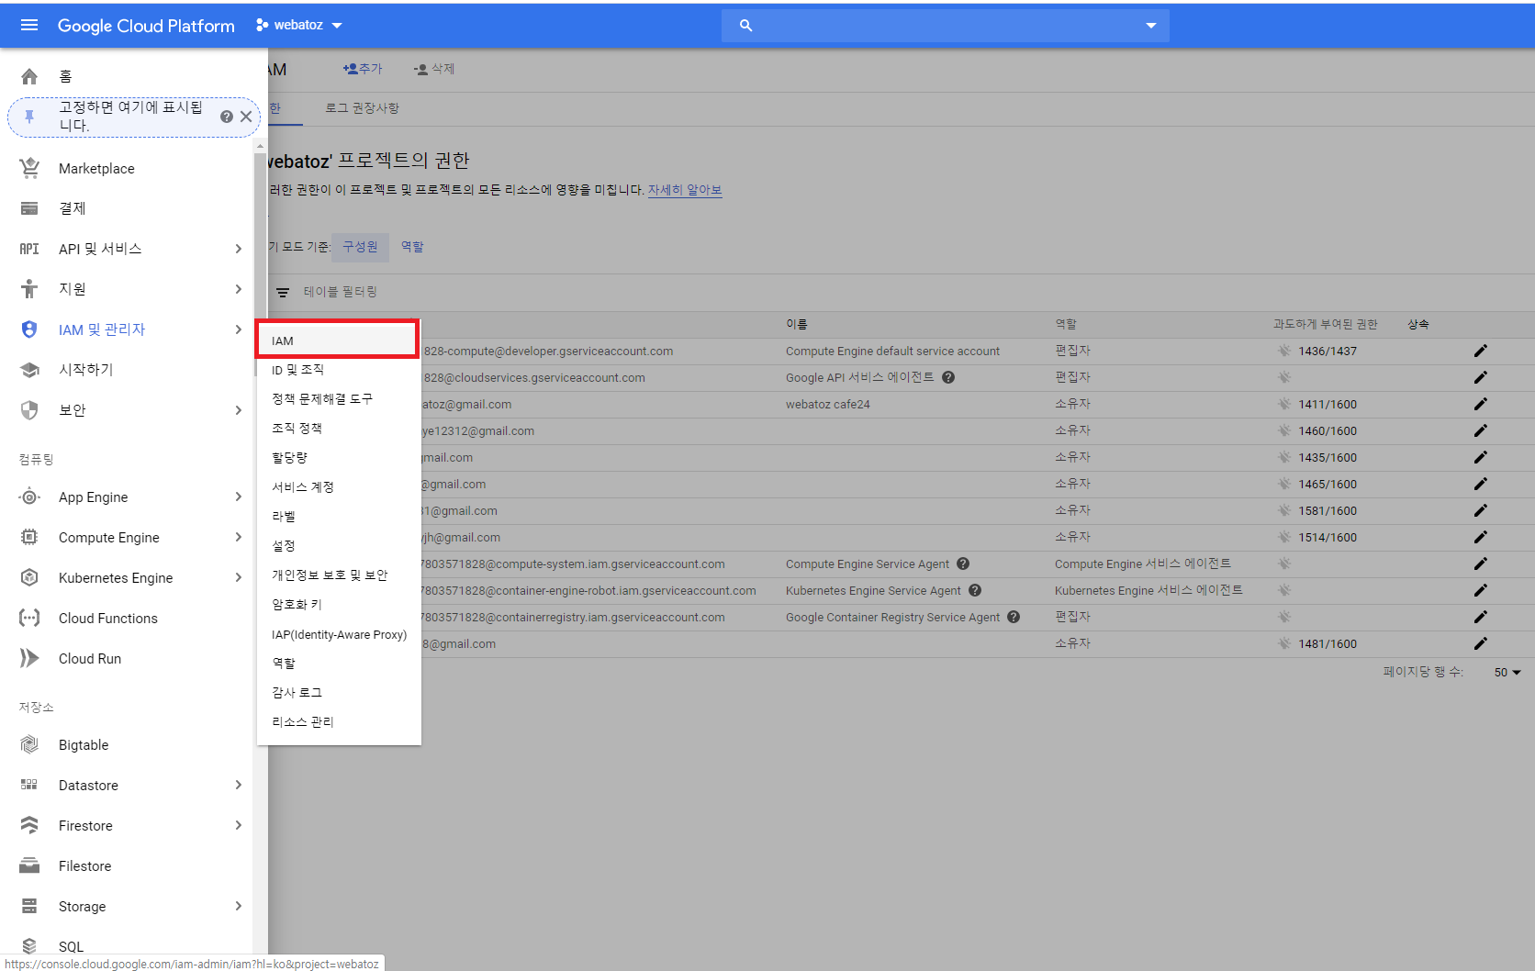Open Cloud Run icon

click(x=29, y=658)
